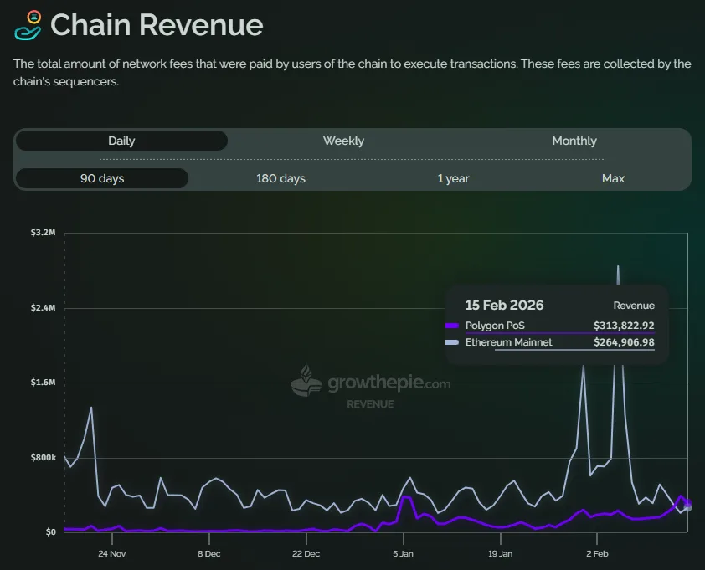Image resolution: width=705 pixels, height=570 pixels.
Task: Switch to the Monthly view
Action: 574,141
